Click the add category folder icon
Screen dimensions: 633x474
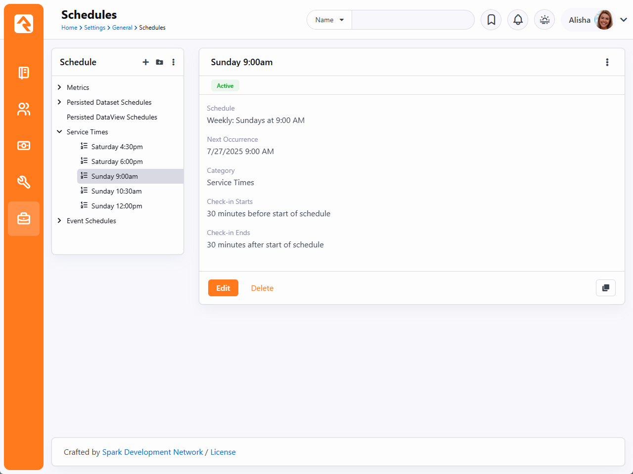[x=159, y=62]
